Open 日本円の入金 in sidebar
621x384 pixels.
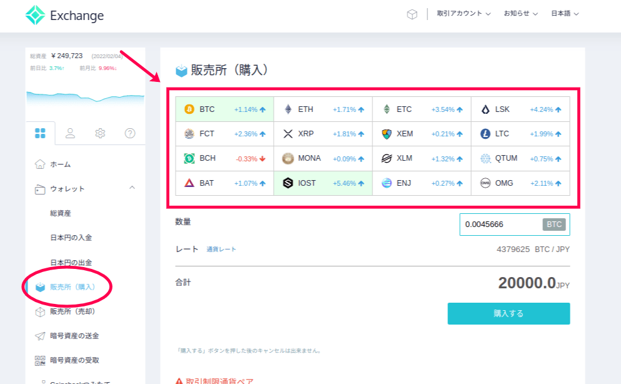coord(71,238)
